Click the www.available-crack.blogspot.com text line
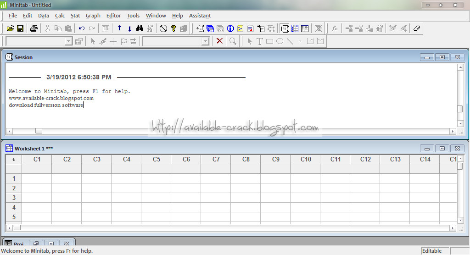 (51, 98)
